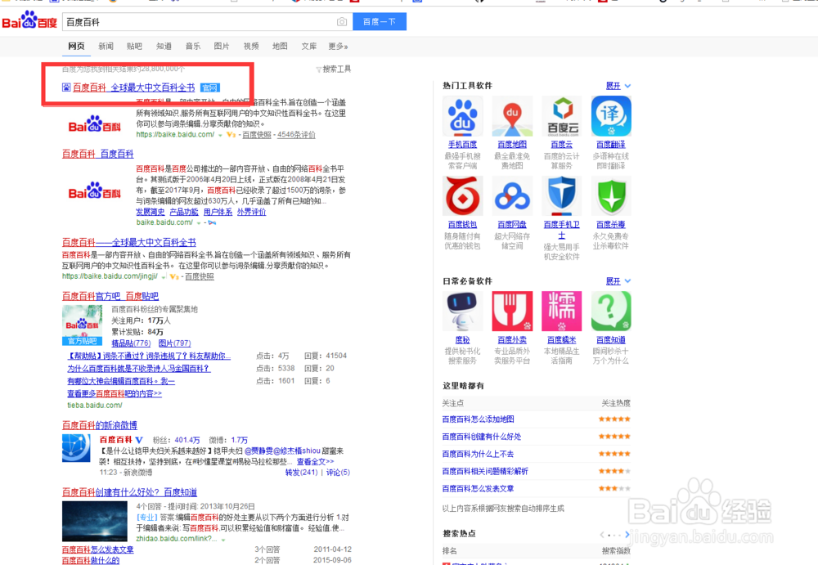The width and height of the screenshot is (818, 565).
Task: Switch to the 地图 tab
Action: click(280, 47)
